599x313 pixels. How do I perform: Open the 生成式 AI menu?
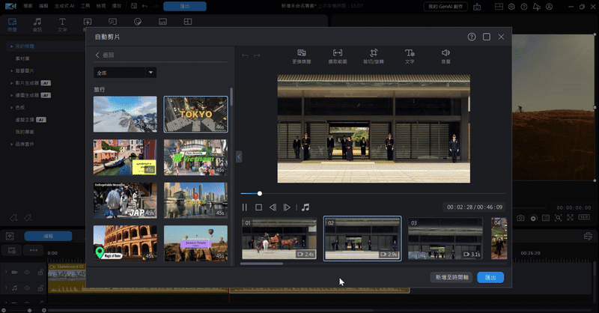pyautogui.click(x=64, y=5)
